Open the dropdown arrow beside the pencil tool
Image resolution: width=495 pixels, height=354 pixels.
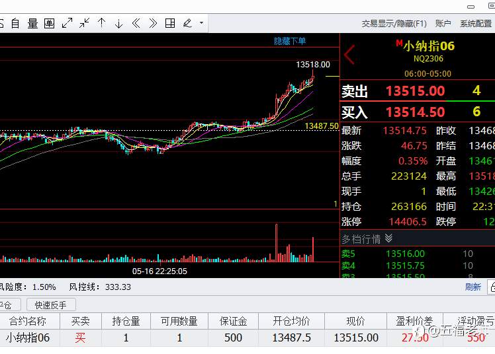201,23
